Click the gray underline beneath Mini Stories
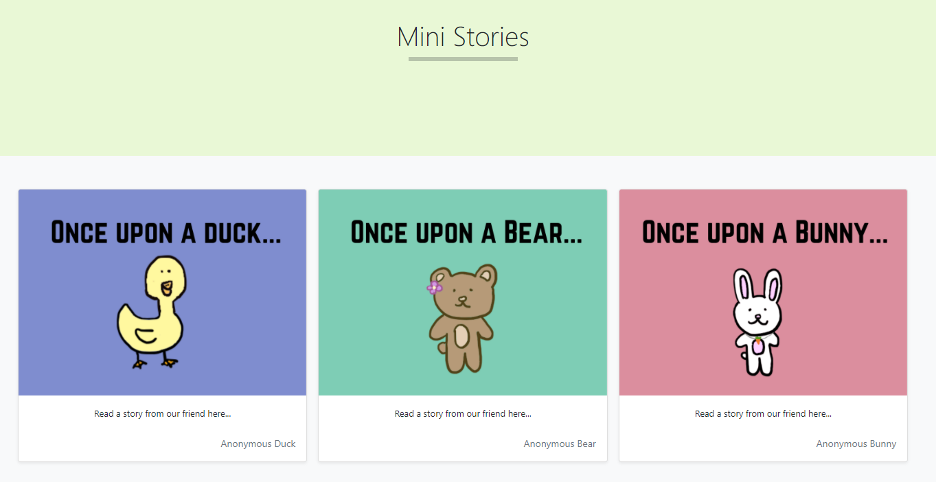The height and width of the screenshot is (482, 936). [x=463, y=59]
